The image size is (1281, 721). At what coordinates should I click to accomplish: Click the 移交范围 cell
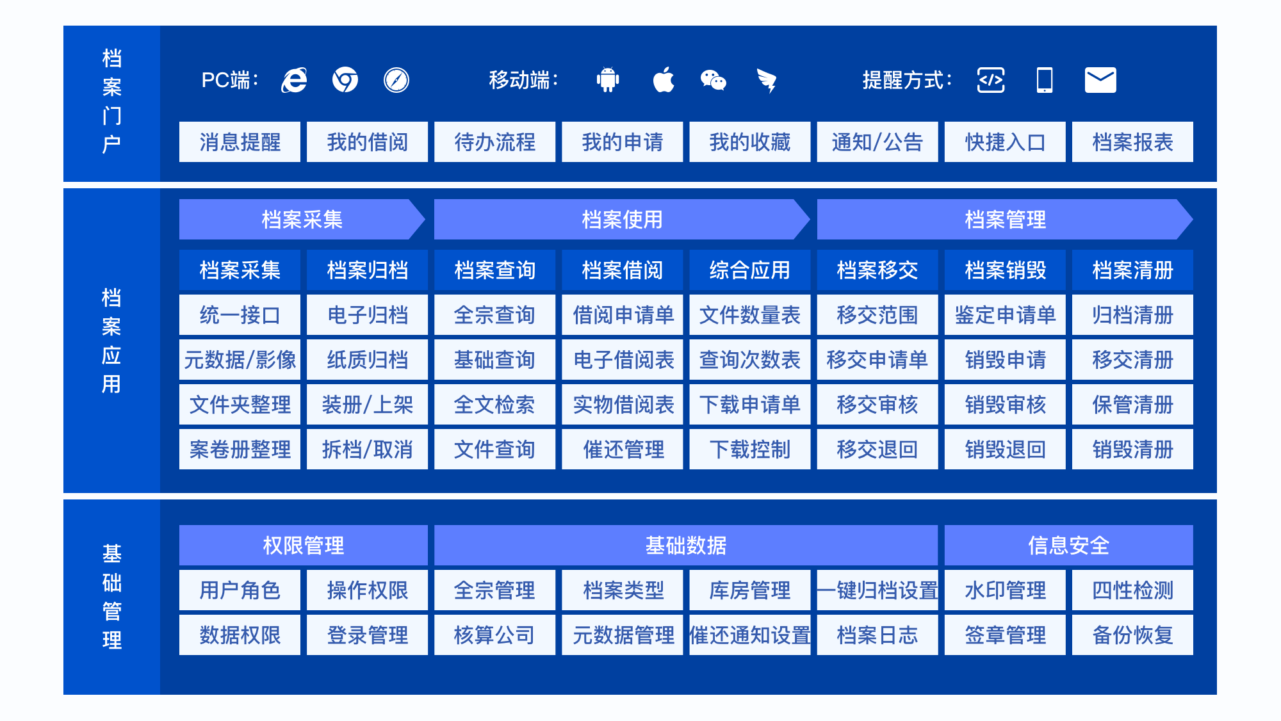(877, 314)
